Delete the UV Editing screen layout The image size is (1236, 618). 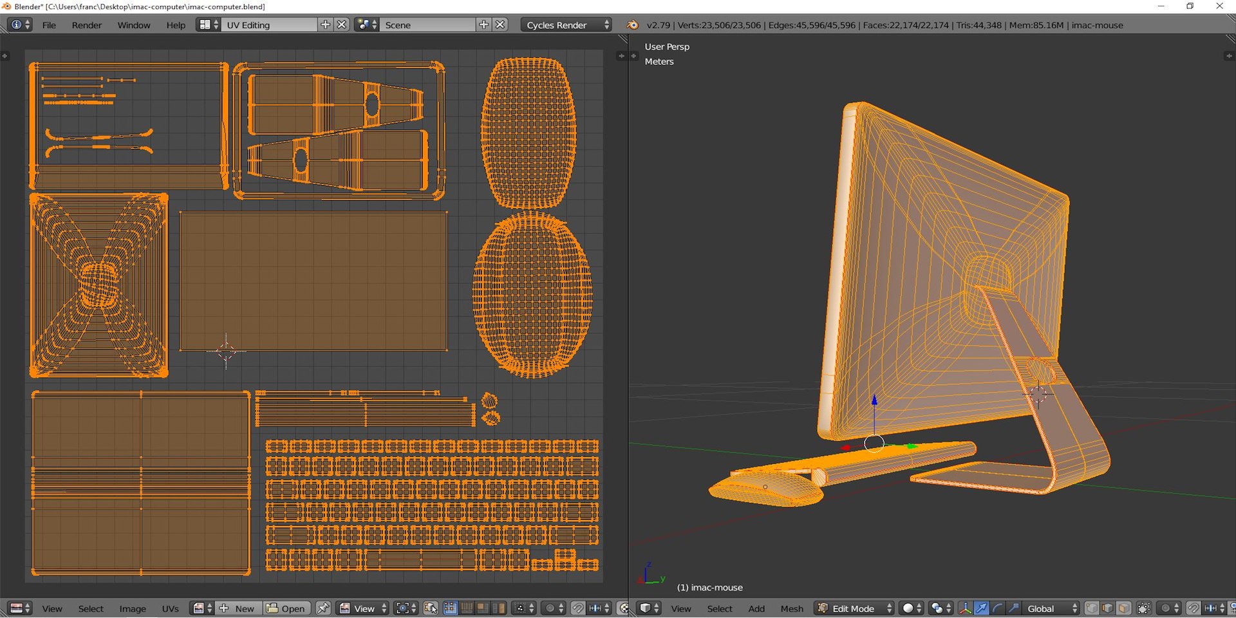(342, 24)
